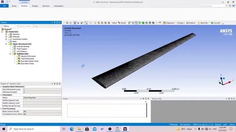Collapse the Static Structural (A5) node
Viewport: 236px width, 132px height.
(x=6, y=44)
